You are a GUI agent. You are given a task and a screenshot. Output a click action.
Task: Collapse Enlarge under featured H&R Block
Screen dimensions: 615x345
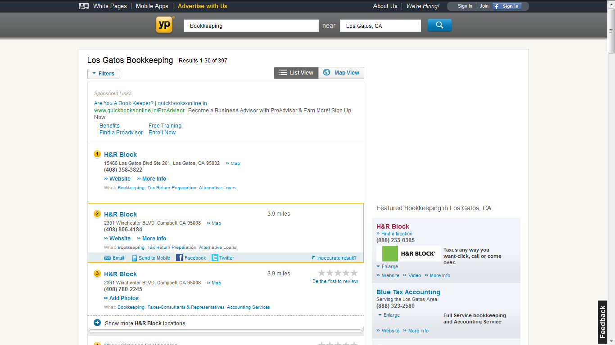(387, 266)
